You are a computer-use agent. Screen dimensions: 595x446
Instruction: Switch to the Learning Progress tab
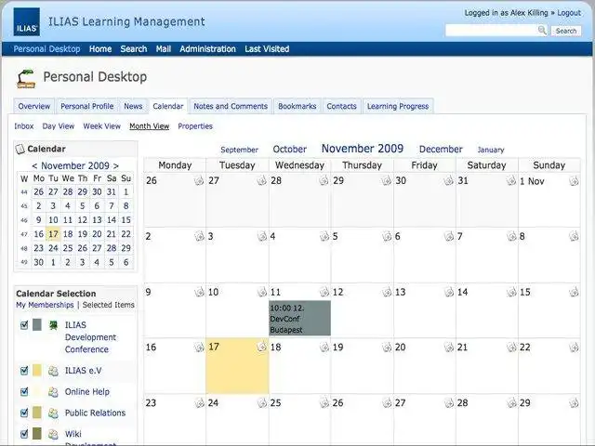pos(398,106)
